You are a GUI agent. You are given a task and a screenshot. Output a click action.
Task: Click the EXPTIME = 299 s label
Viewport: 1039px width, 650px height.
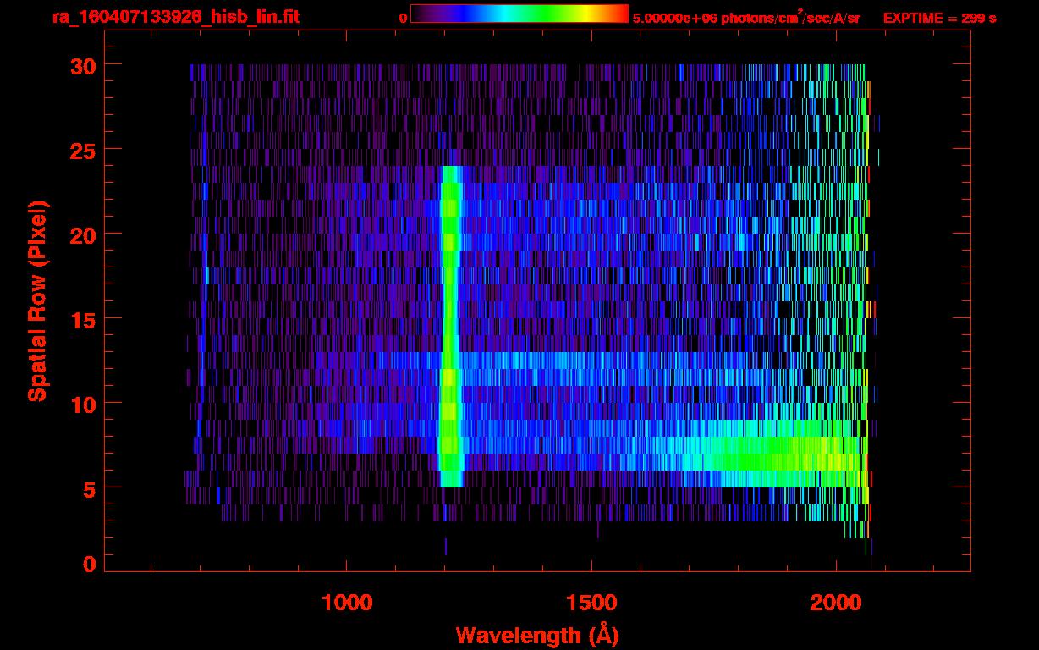click(939, 18)
